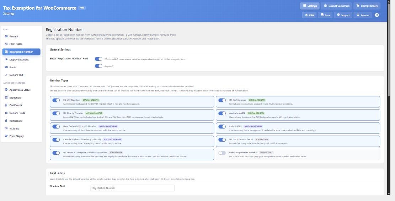Turn off Canada Business Number toggle
The height and width of the screenshot is (201, 395).
tap(56, 139)
